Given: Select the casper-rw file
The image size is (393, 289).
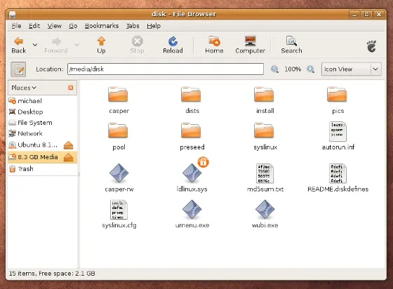Looking at the screenshot, I should [119, 178].
